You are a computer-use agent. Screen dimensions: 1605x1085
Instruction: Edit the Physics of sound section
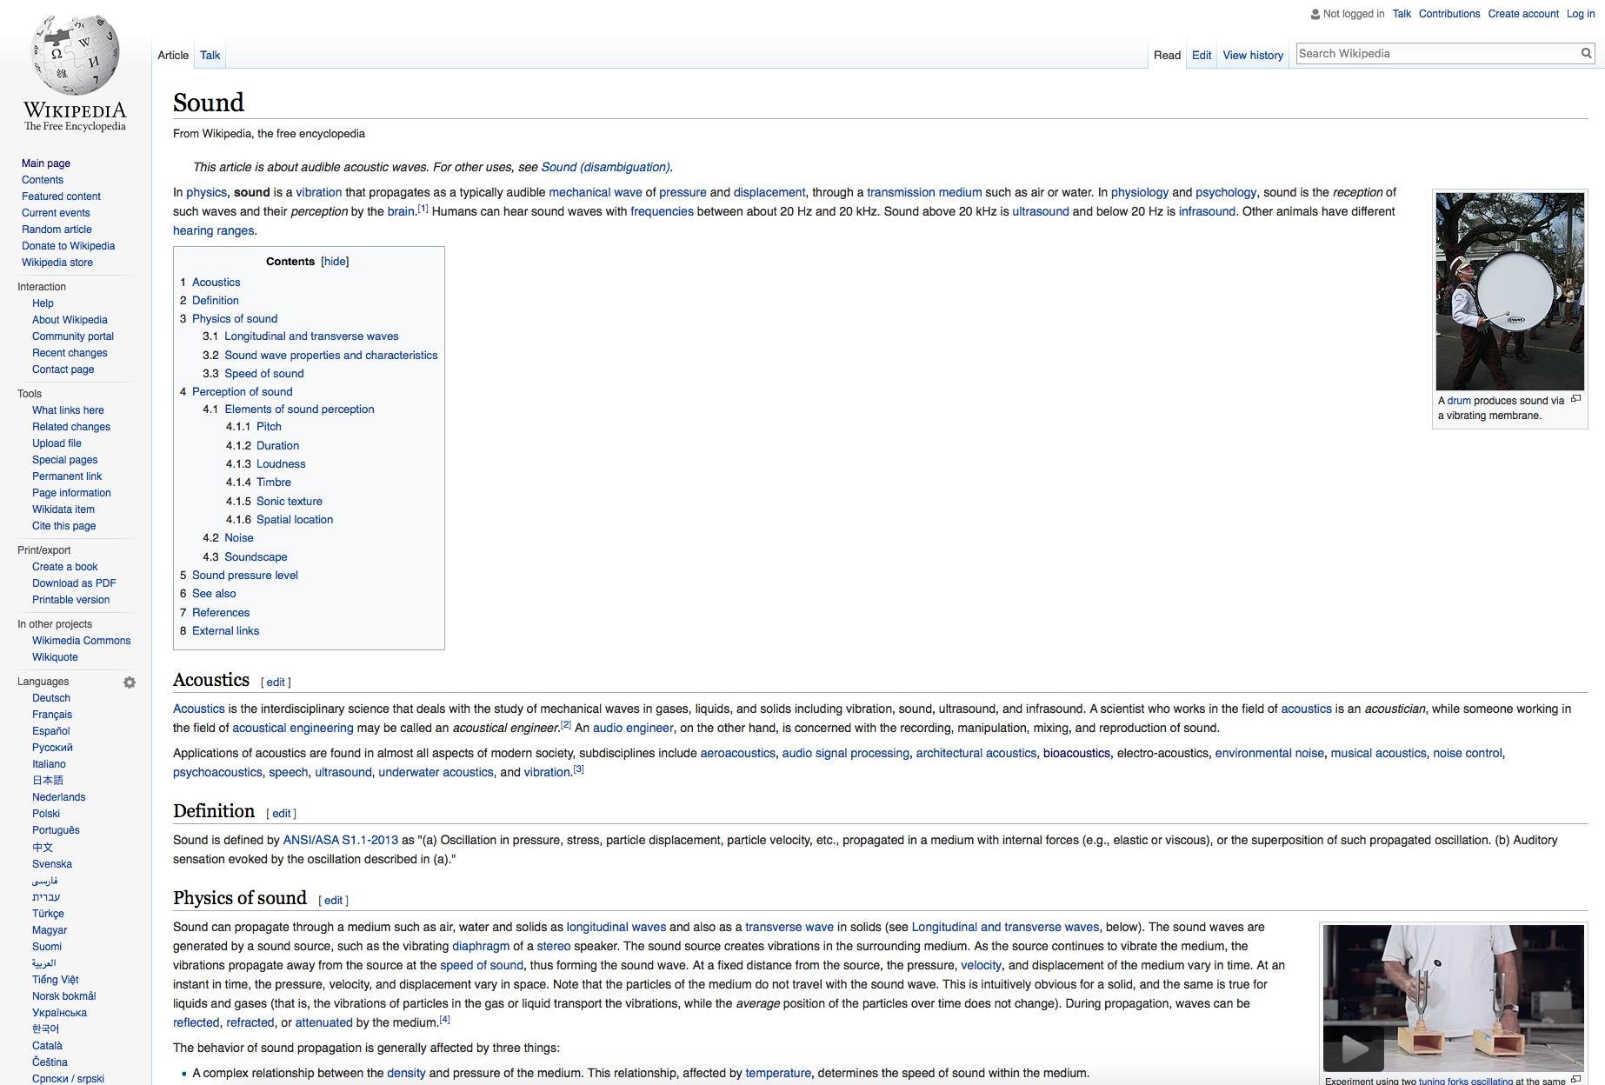[333, 901]
